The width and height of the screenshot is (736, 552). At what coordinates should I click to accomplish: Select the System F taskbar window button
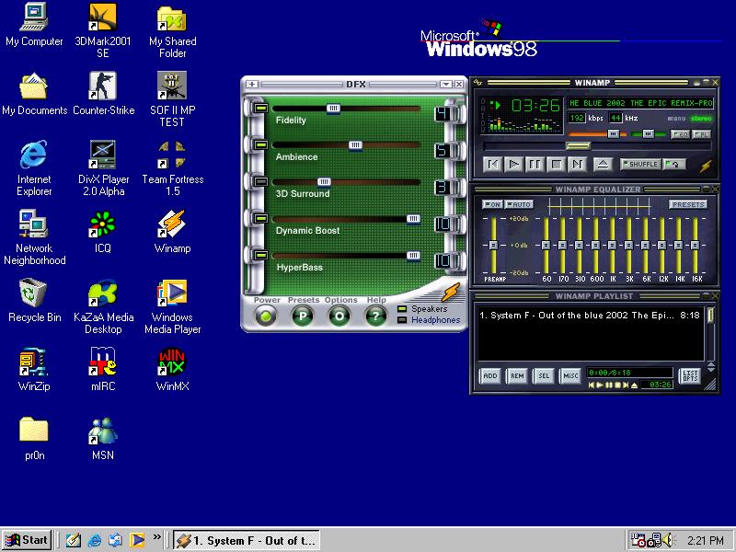(246, 540)
